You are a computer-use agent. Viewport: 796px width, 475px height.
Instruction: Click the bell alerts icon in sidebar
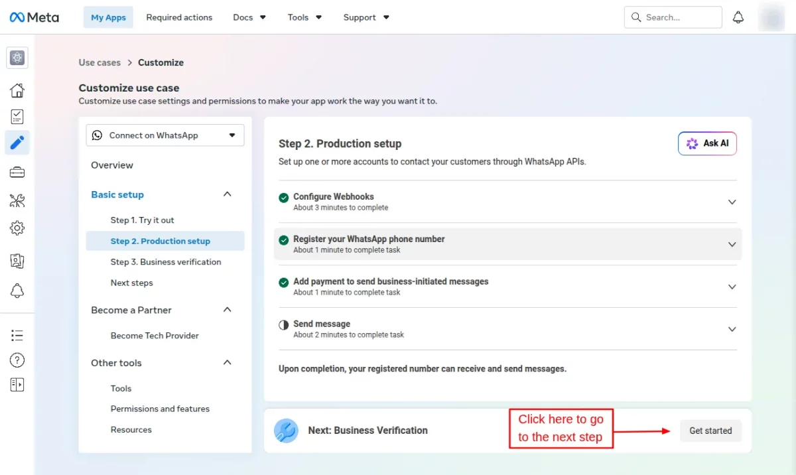tap(17, 291)
